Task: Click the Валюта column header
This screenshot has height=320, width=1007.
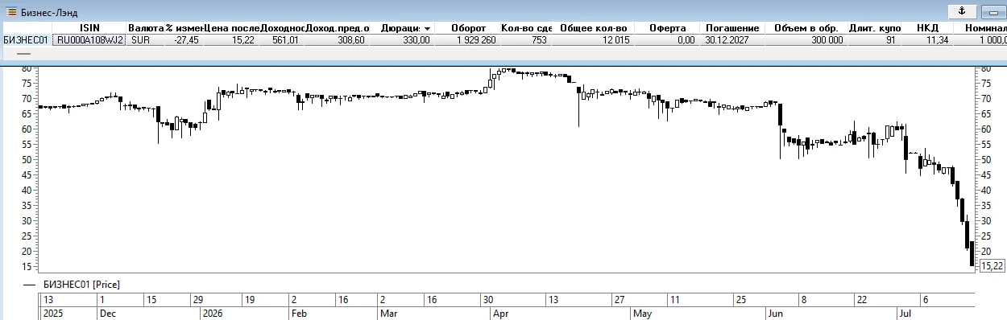Action: pos(146,27)
